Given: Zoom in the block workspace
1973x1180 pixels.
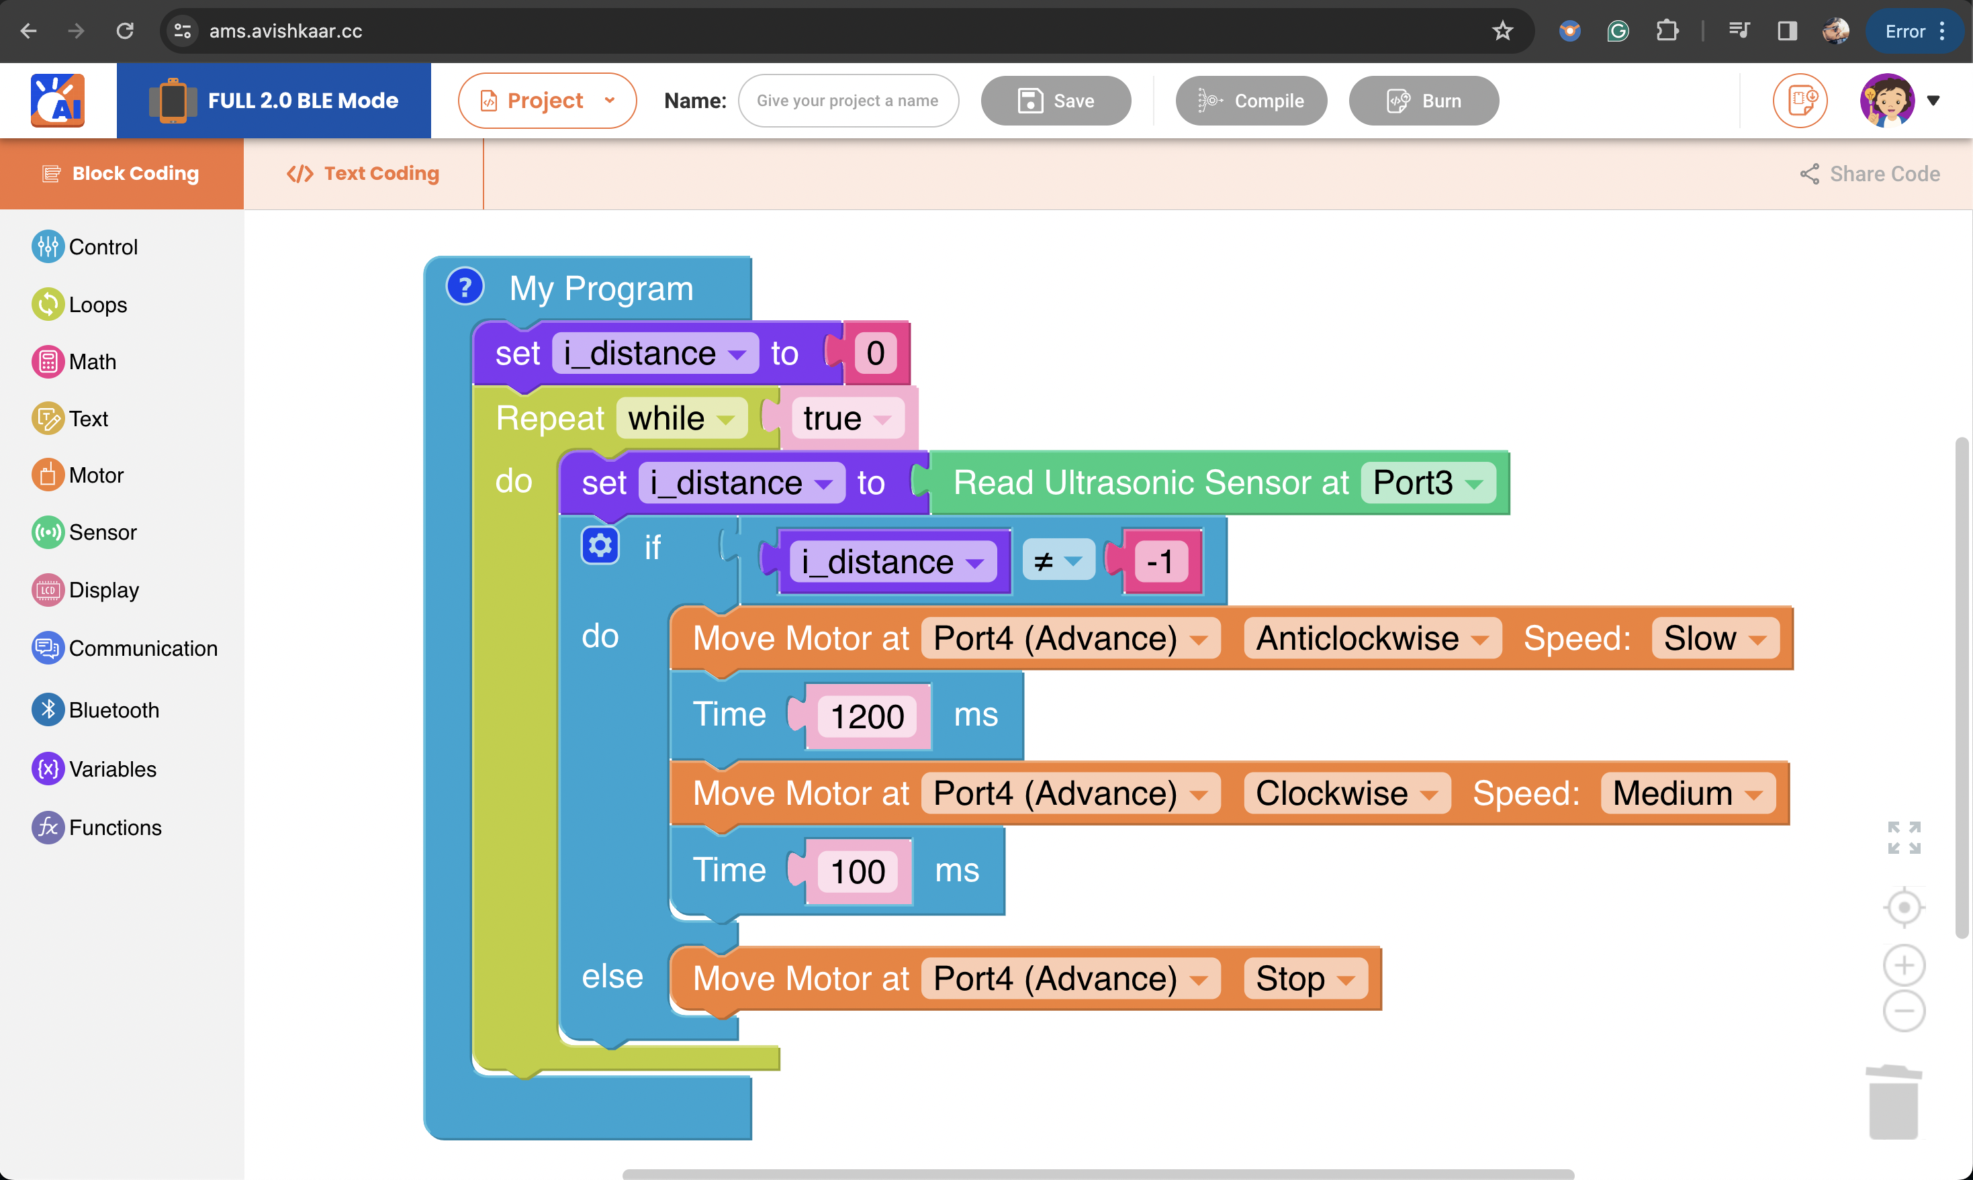Looking at the screenshot, I should pyautogui.click(x=1904, y=965).
